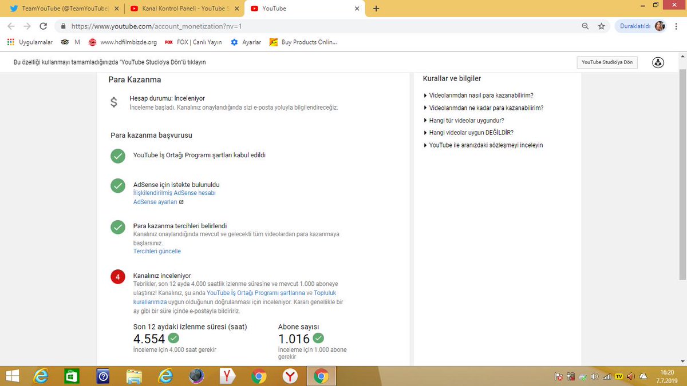Open the dark sphere app in taskbar
Viewport: 687px width, 386px height.
197,376
